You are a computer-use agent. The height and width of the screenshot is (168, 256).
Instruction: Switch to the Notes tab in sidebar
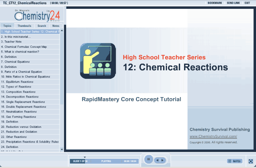click(56, 26)
